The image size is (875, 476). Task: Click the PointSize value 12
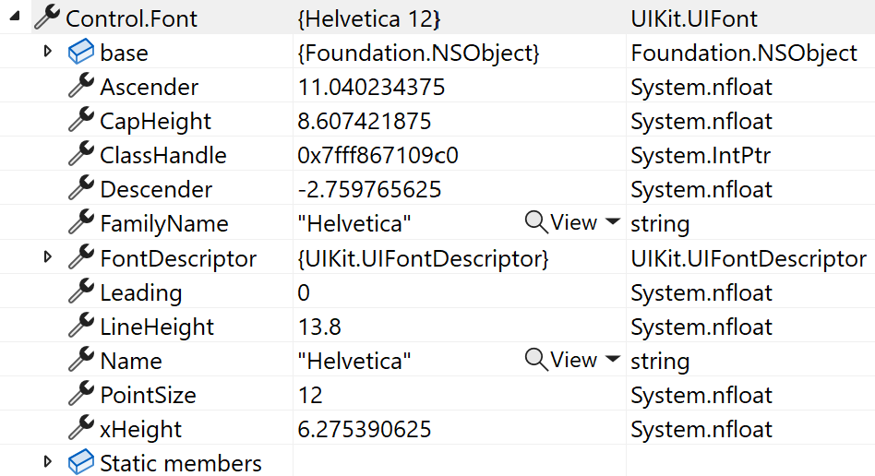(x=311, y=395)
